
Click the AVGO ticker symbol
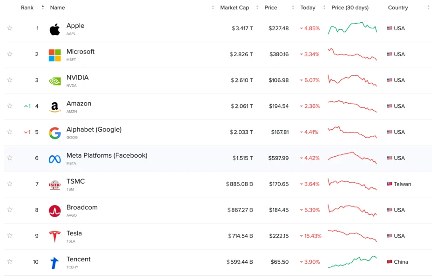pyautogui.click(x=71, y=215)
